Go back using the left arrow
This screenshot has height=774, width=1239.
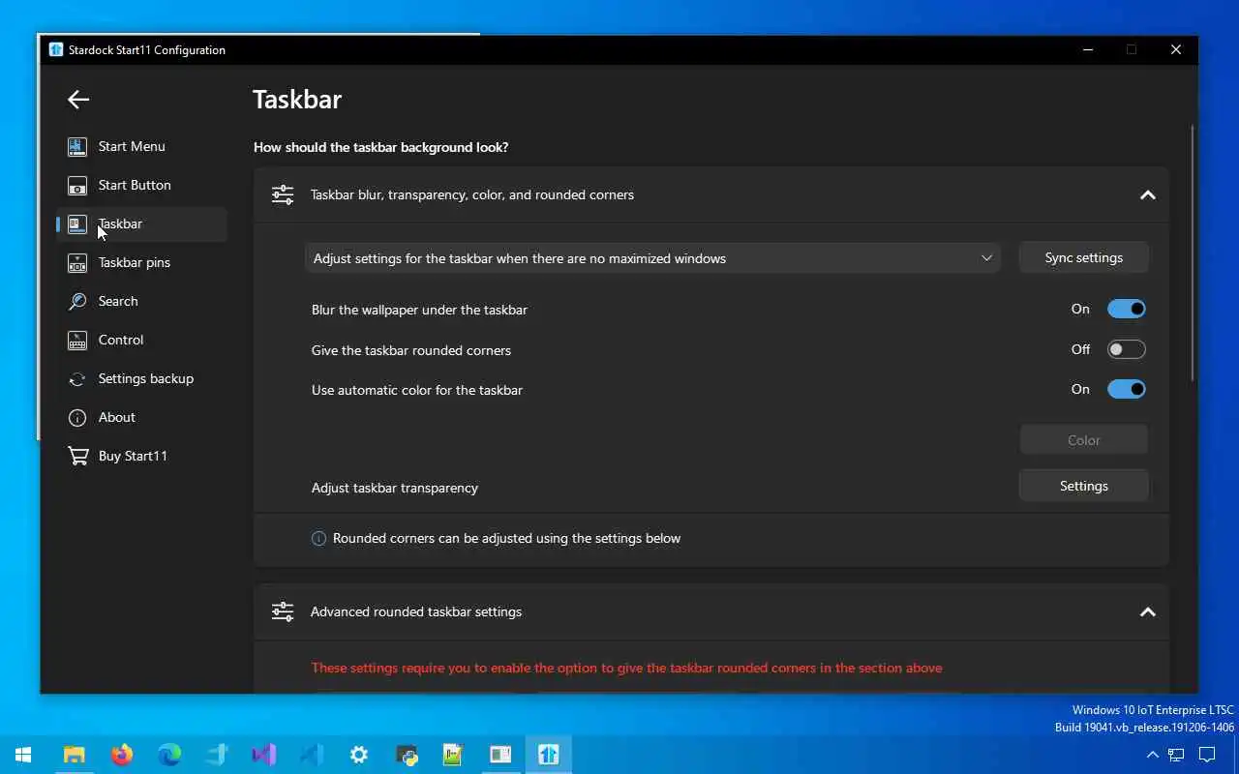pyautogui.click(x=78, y=100)
